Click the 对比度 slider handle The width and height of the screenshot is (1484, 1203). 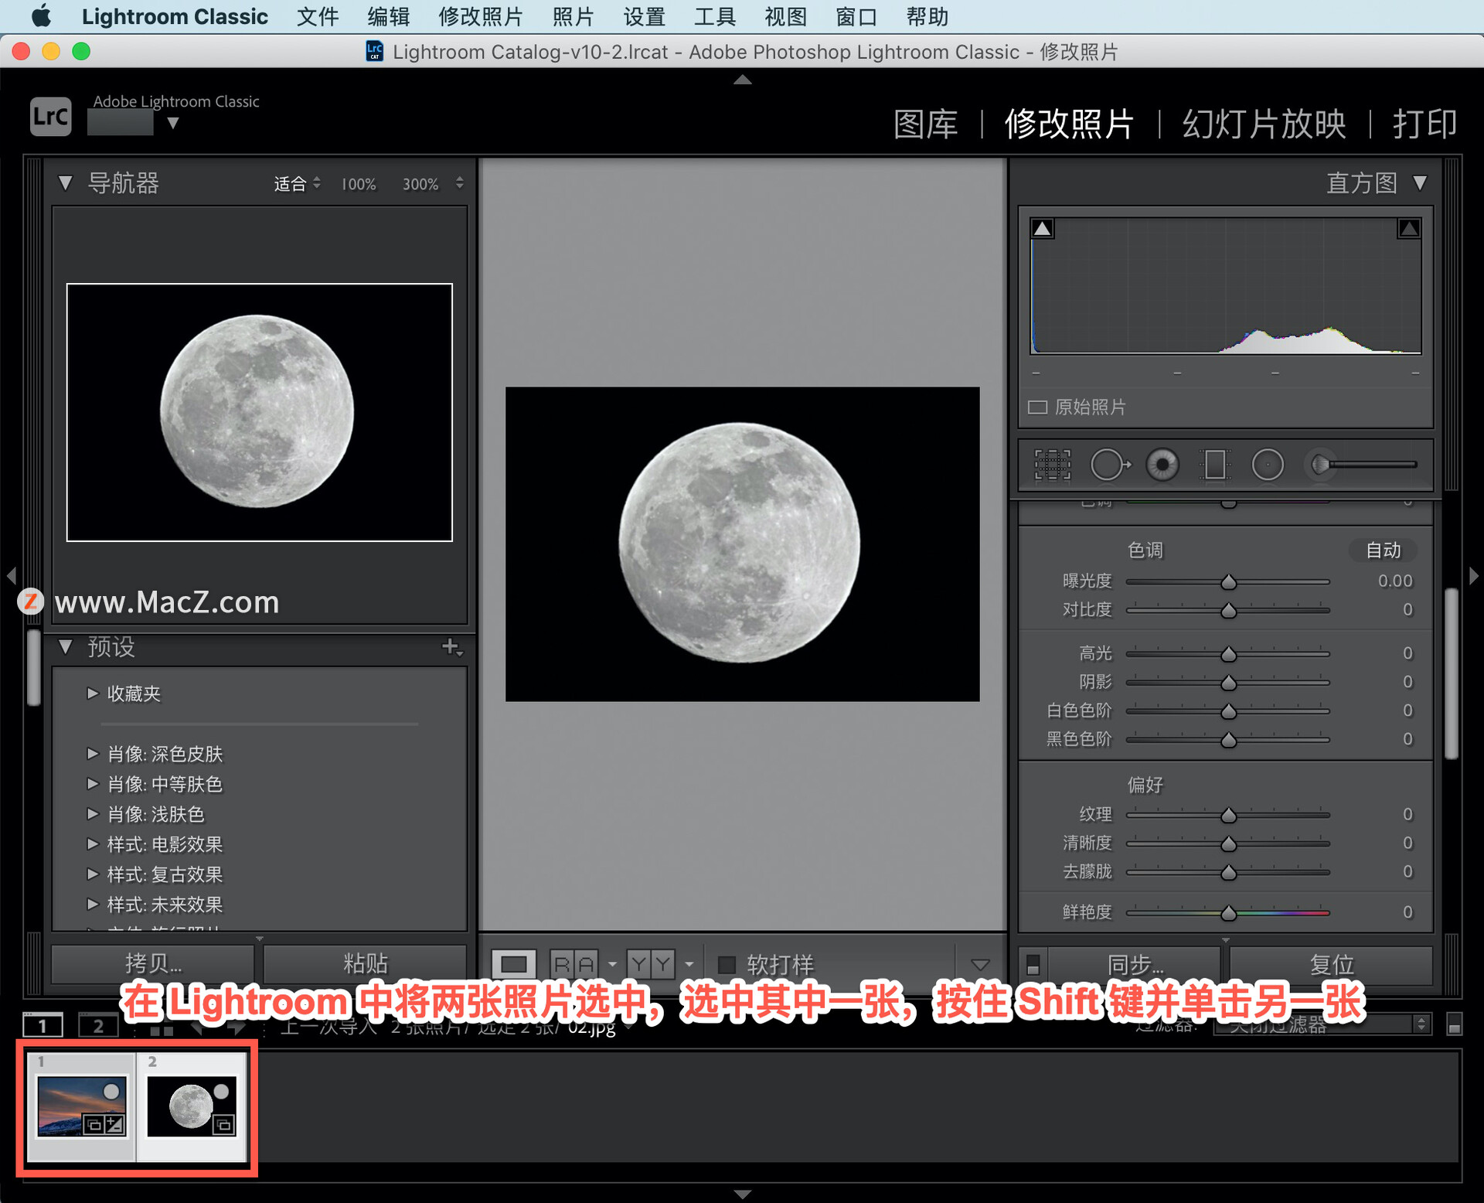(x=1228, y=611)
